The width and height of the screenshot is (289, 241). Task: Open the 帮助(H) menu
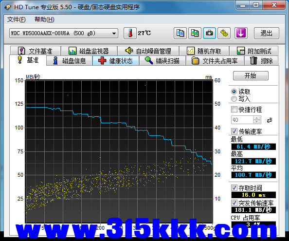pos(44,19)
